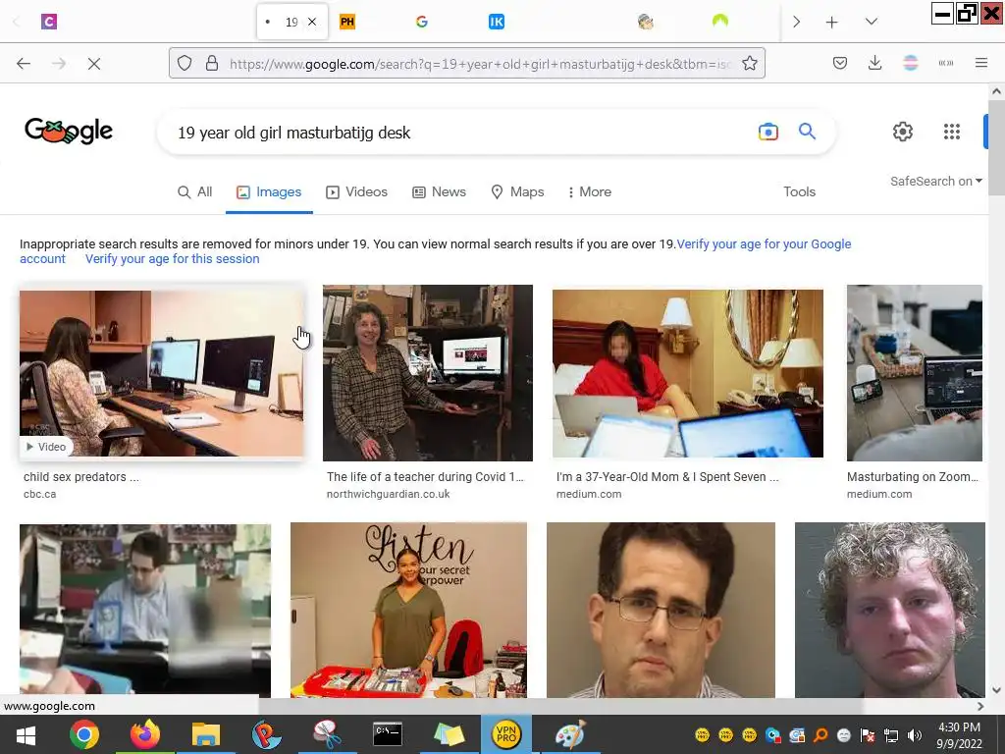Click the padlock site information icon
1005x754 pixels.
point(212,64)
